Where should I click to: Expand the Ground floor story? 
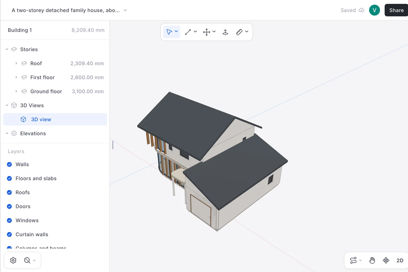tap(16, 91)
